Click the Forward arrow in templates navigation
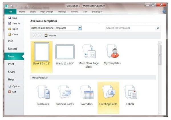This screenshot has width=171, height=120. click(40, 35)
